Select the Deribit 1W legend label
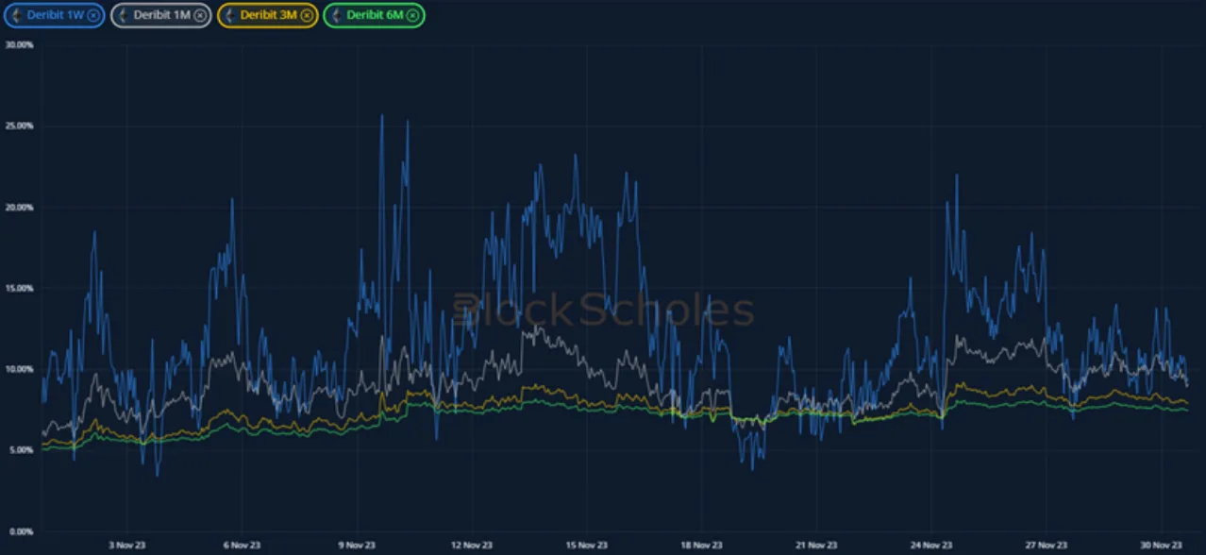This screenshot has width=1206, height=555. (56, 15)
